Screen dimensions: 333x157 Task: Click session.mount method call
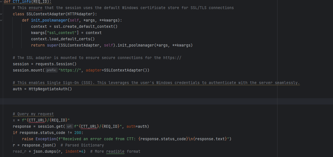click(x=28, y=70)
